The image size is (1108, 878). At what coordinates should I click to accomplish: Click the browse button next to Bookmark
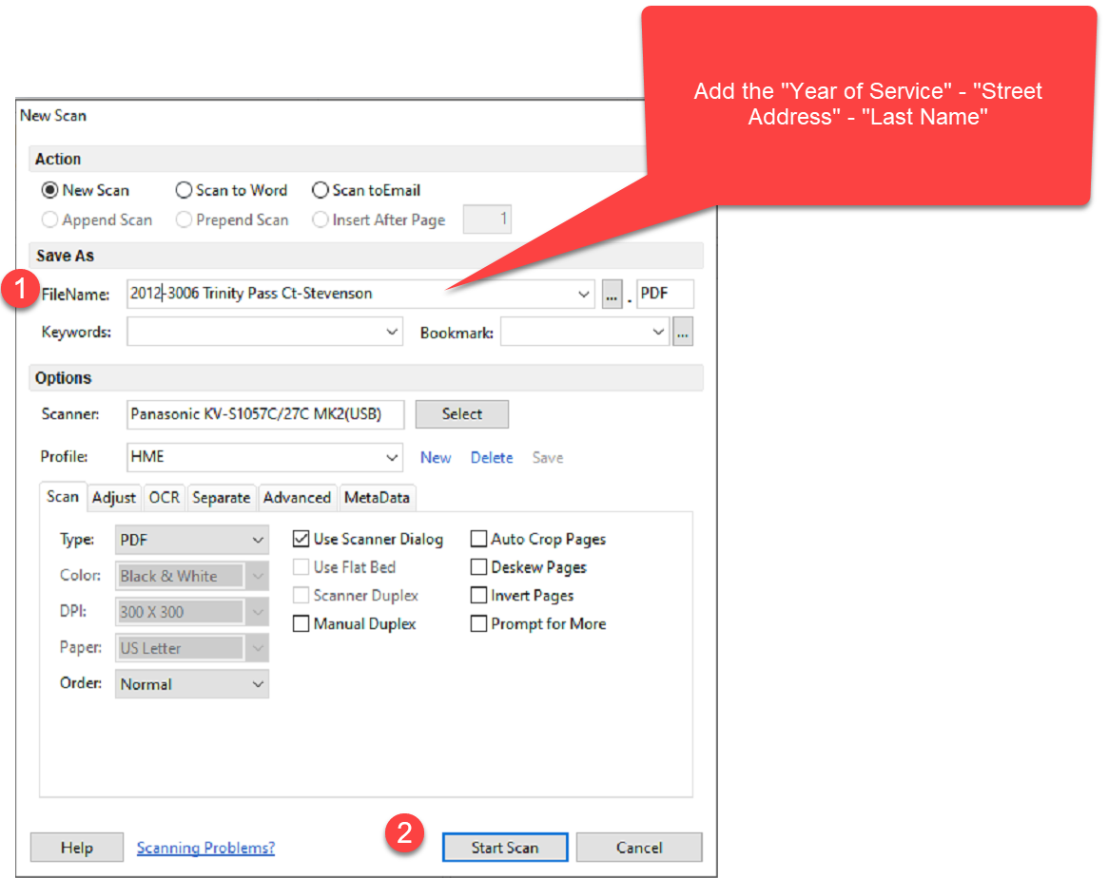pos(683,332)
